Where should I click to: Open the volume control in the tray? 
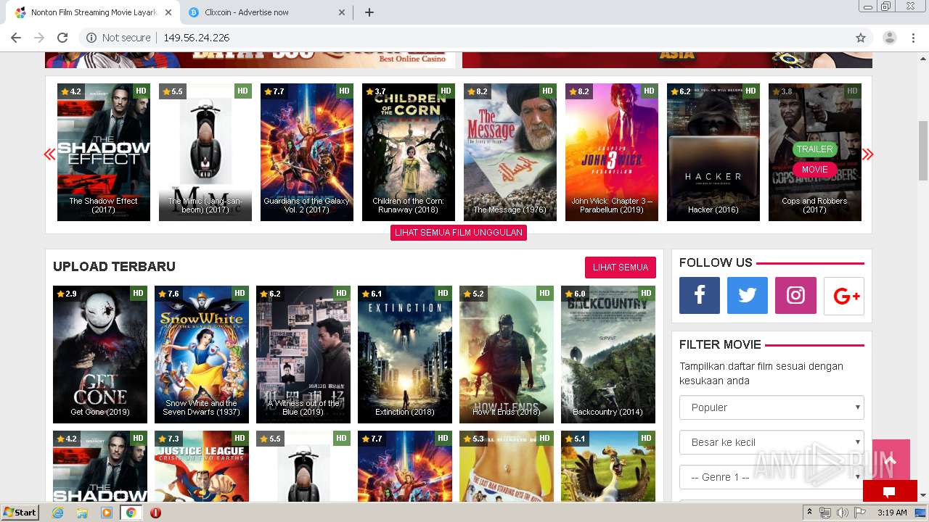point(842,513)
